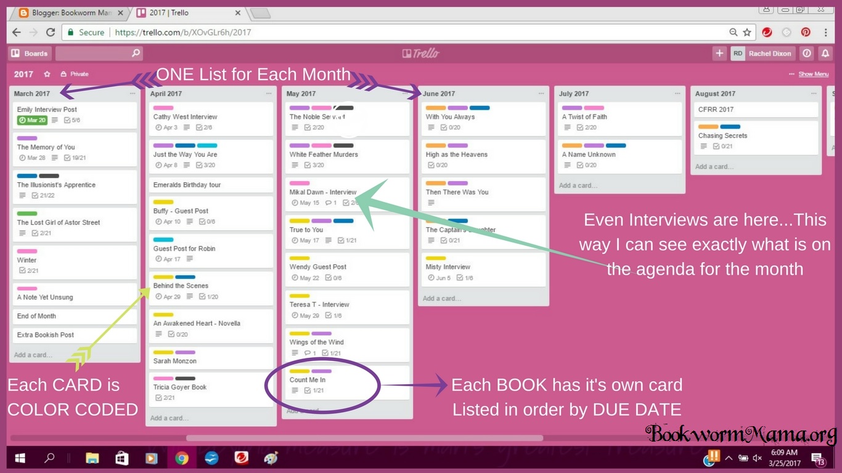The width and height of the screenshot is (842, 473).
Task: Open the Show Menu link
Action: point(813,74)
